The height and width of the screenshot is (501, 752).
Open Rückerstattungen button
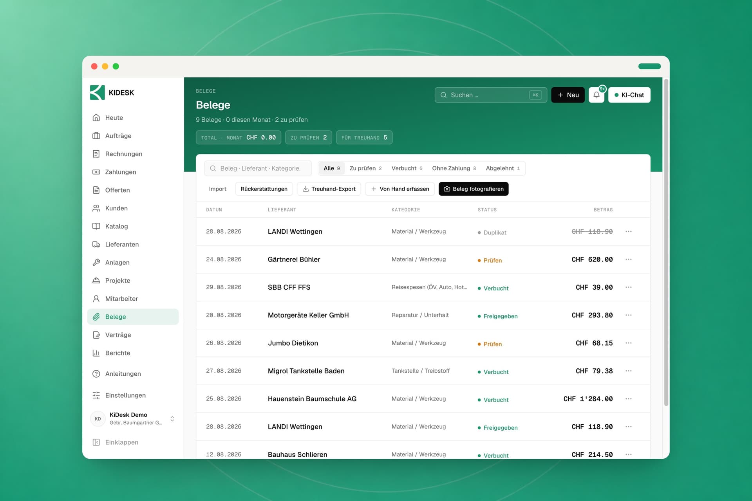click(x=264, y=189)
